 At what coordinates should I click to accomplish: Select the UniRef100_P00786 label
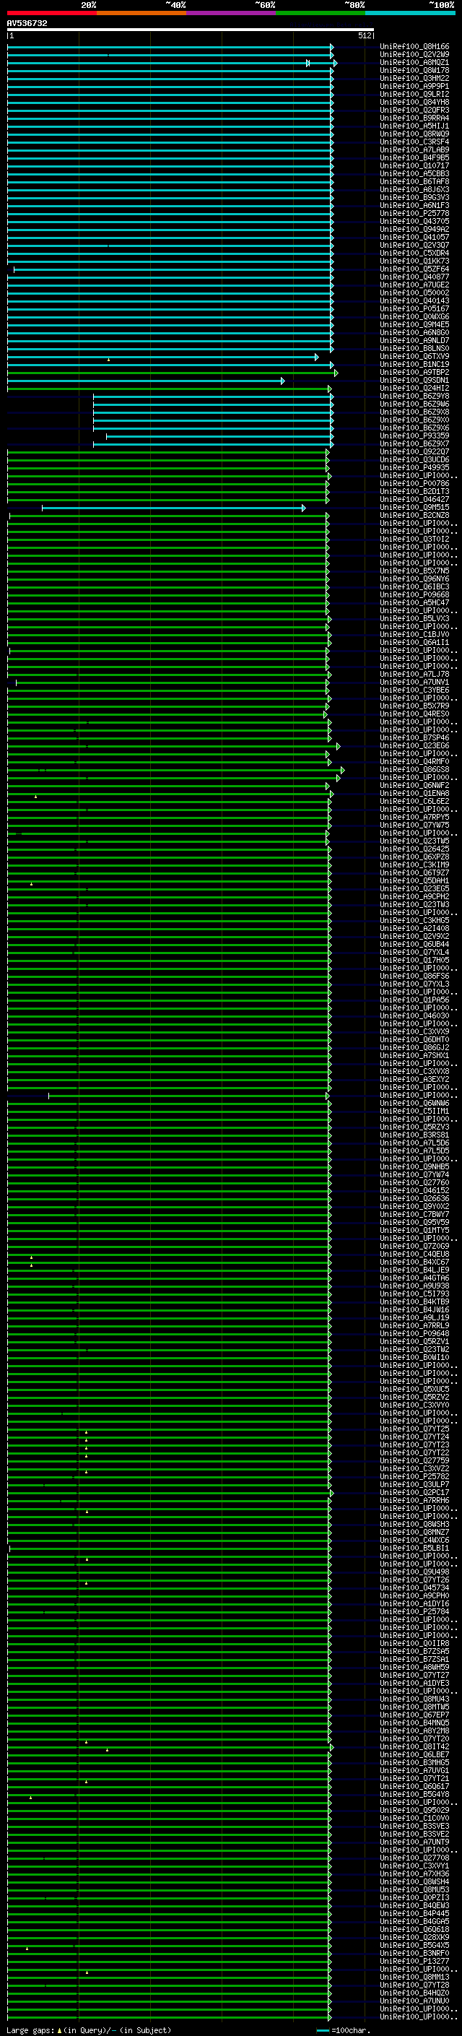(414, 483)
